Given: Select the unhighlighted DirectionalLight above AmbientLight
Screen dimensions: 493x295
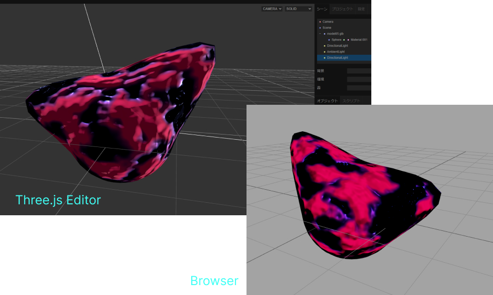Looking at the screenshot, I should click(x=337, y=45).
